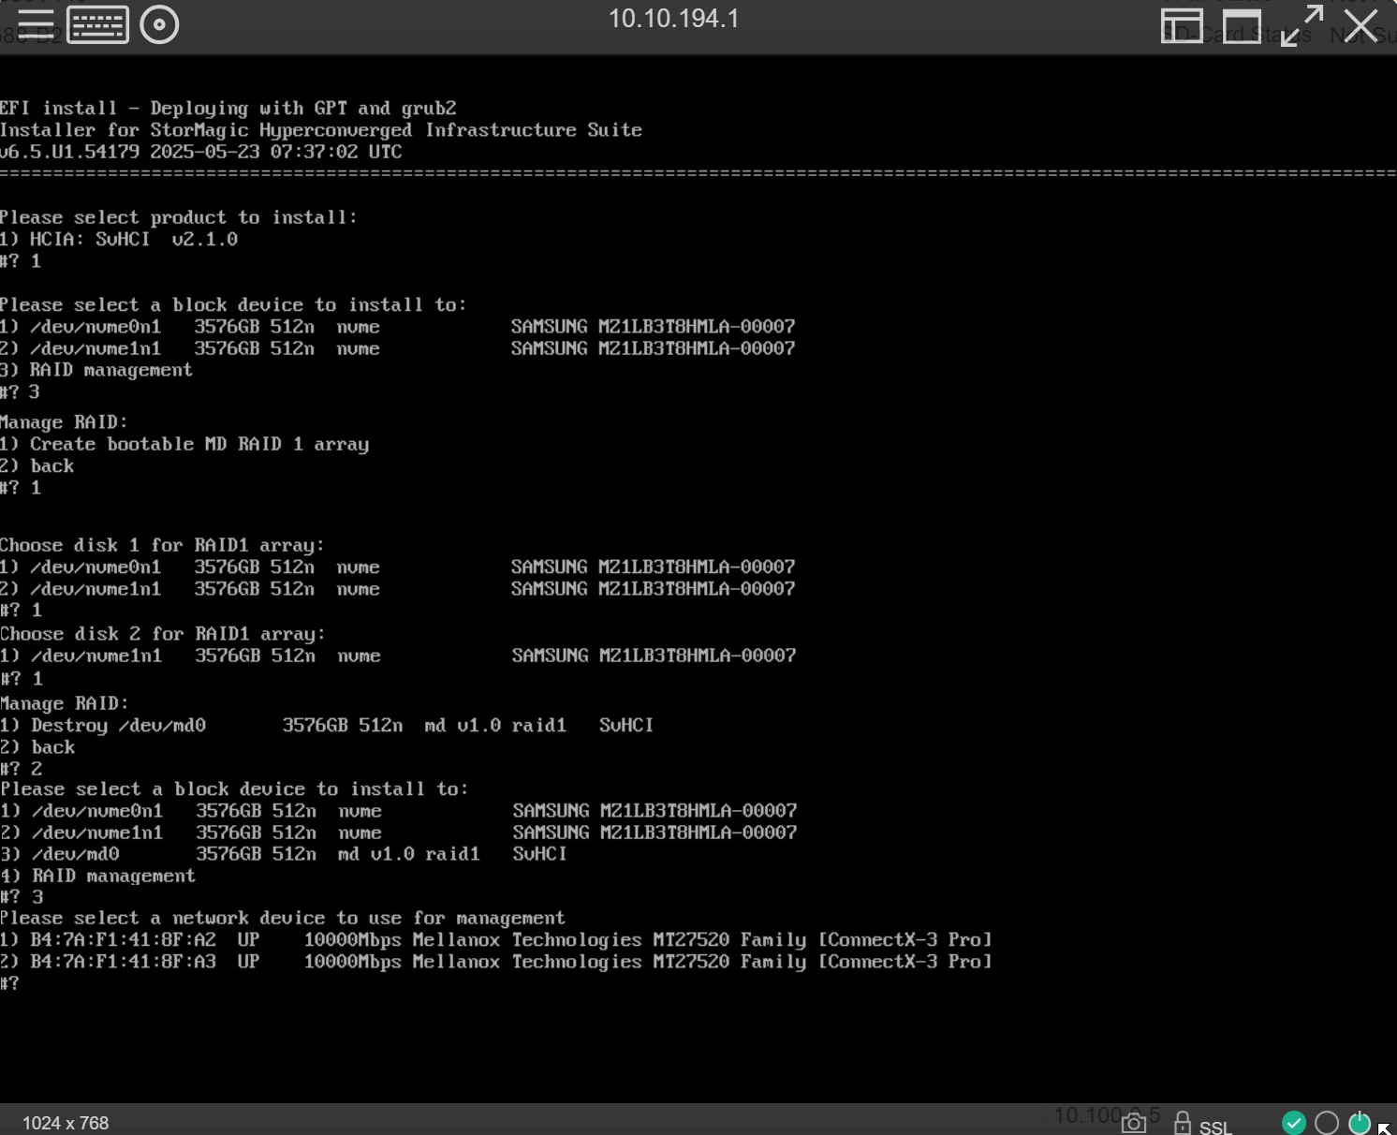1397x1135 pixels.
Task: Click 'Please select product to install:' prompt
Action: tap(178, 217)
